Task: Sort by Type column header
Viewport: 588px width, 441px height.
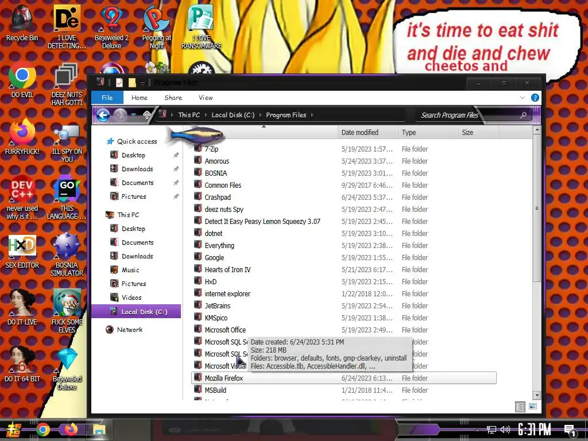Action: point(428,133)
